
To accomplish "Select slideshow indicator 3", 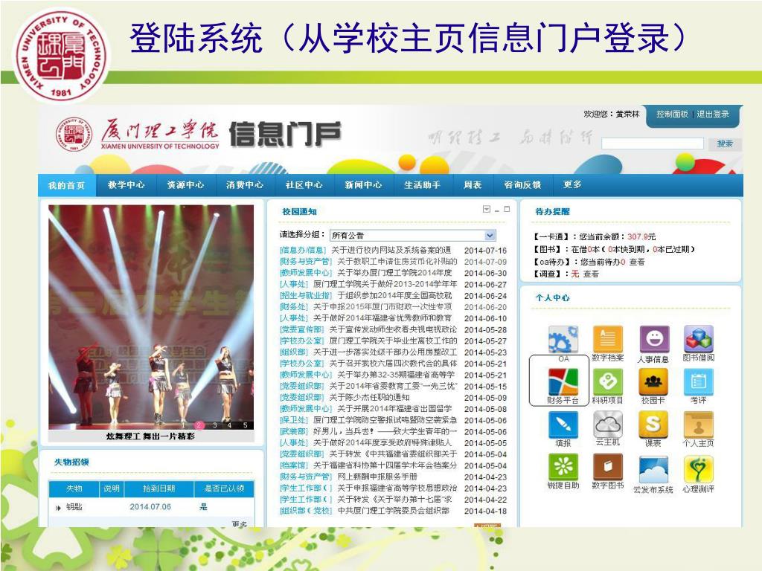I will 214,425.
